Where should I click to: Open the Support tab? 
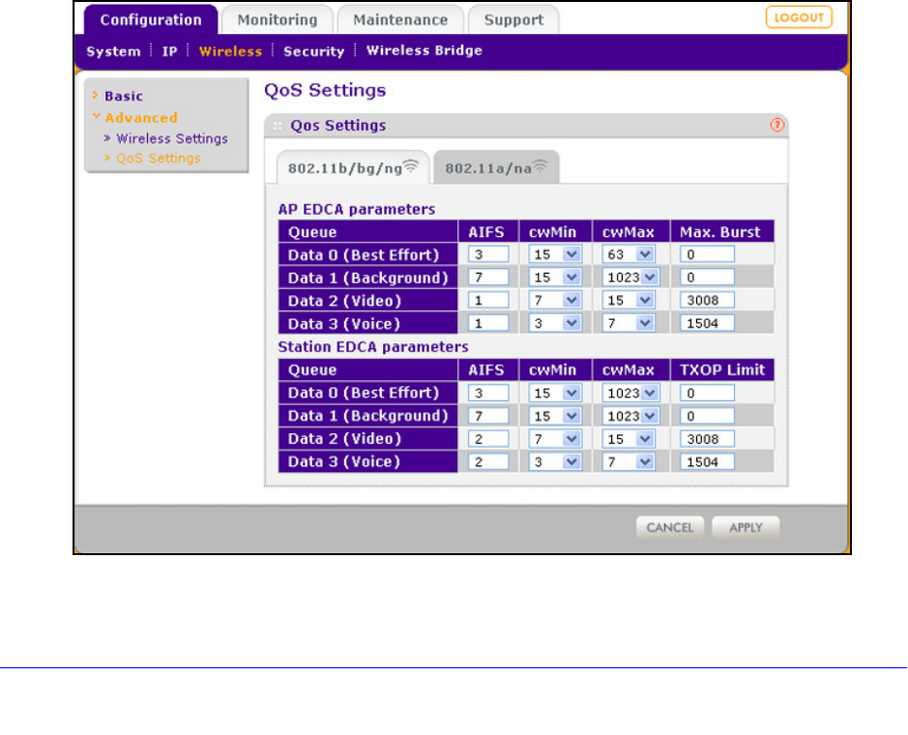tap(513, 19)
